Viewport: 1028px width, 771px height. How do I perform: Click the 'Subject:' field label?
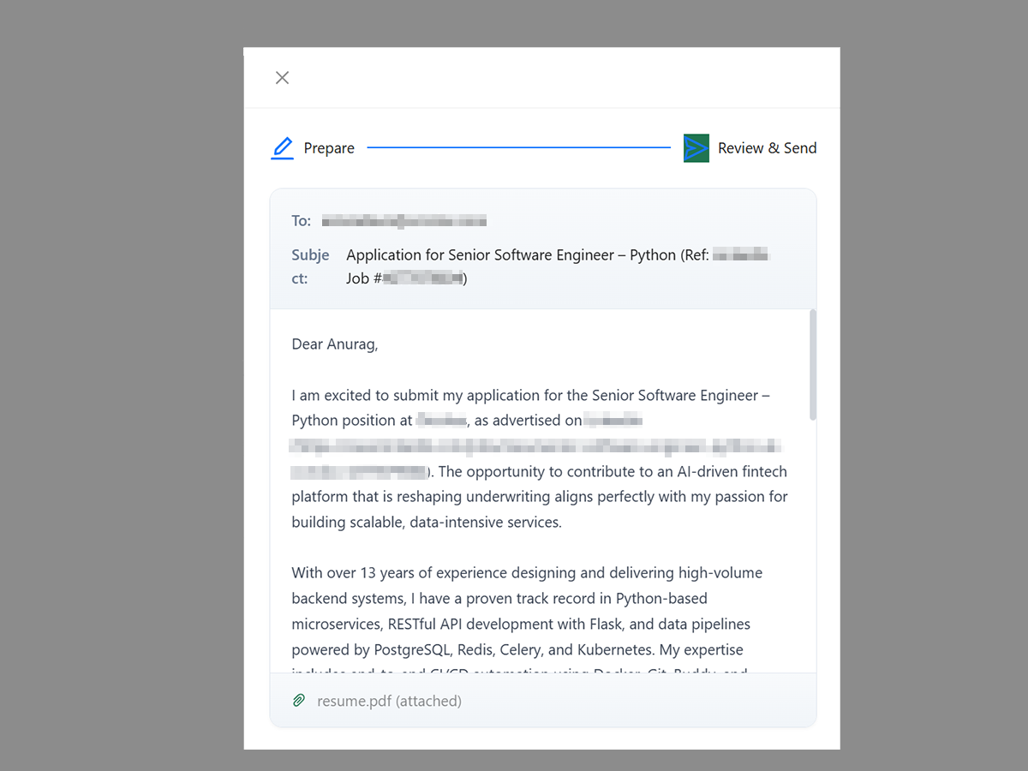[x=310, y=266]
